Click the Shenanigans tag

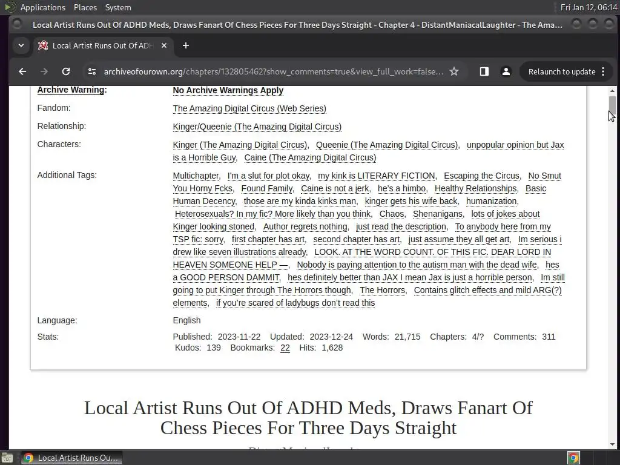437,214
